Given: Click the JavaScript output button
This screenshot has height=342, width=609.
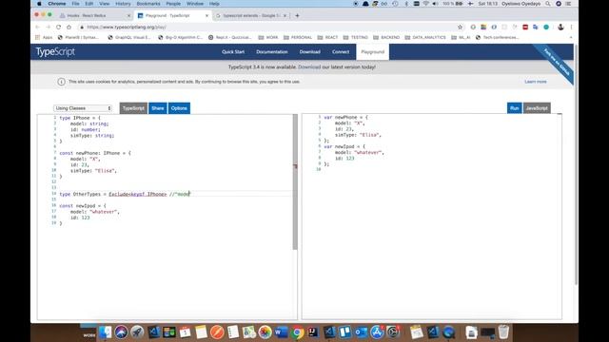Looking at the screenshot, I should 537,108.
